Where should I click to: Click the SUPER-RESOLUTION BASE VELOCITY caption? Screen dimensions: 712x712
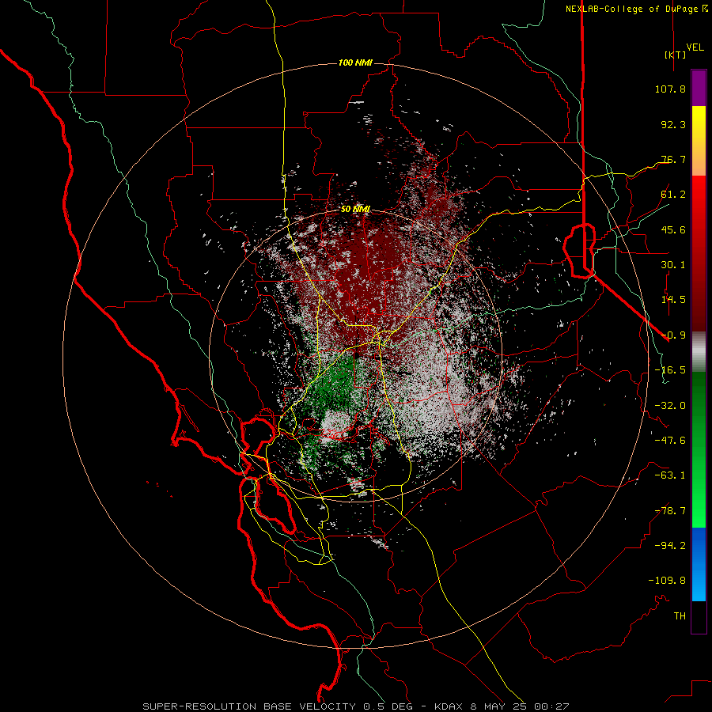(x=355, y=706)
